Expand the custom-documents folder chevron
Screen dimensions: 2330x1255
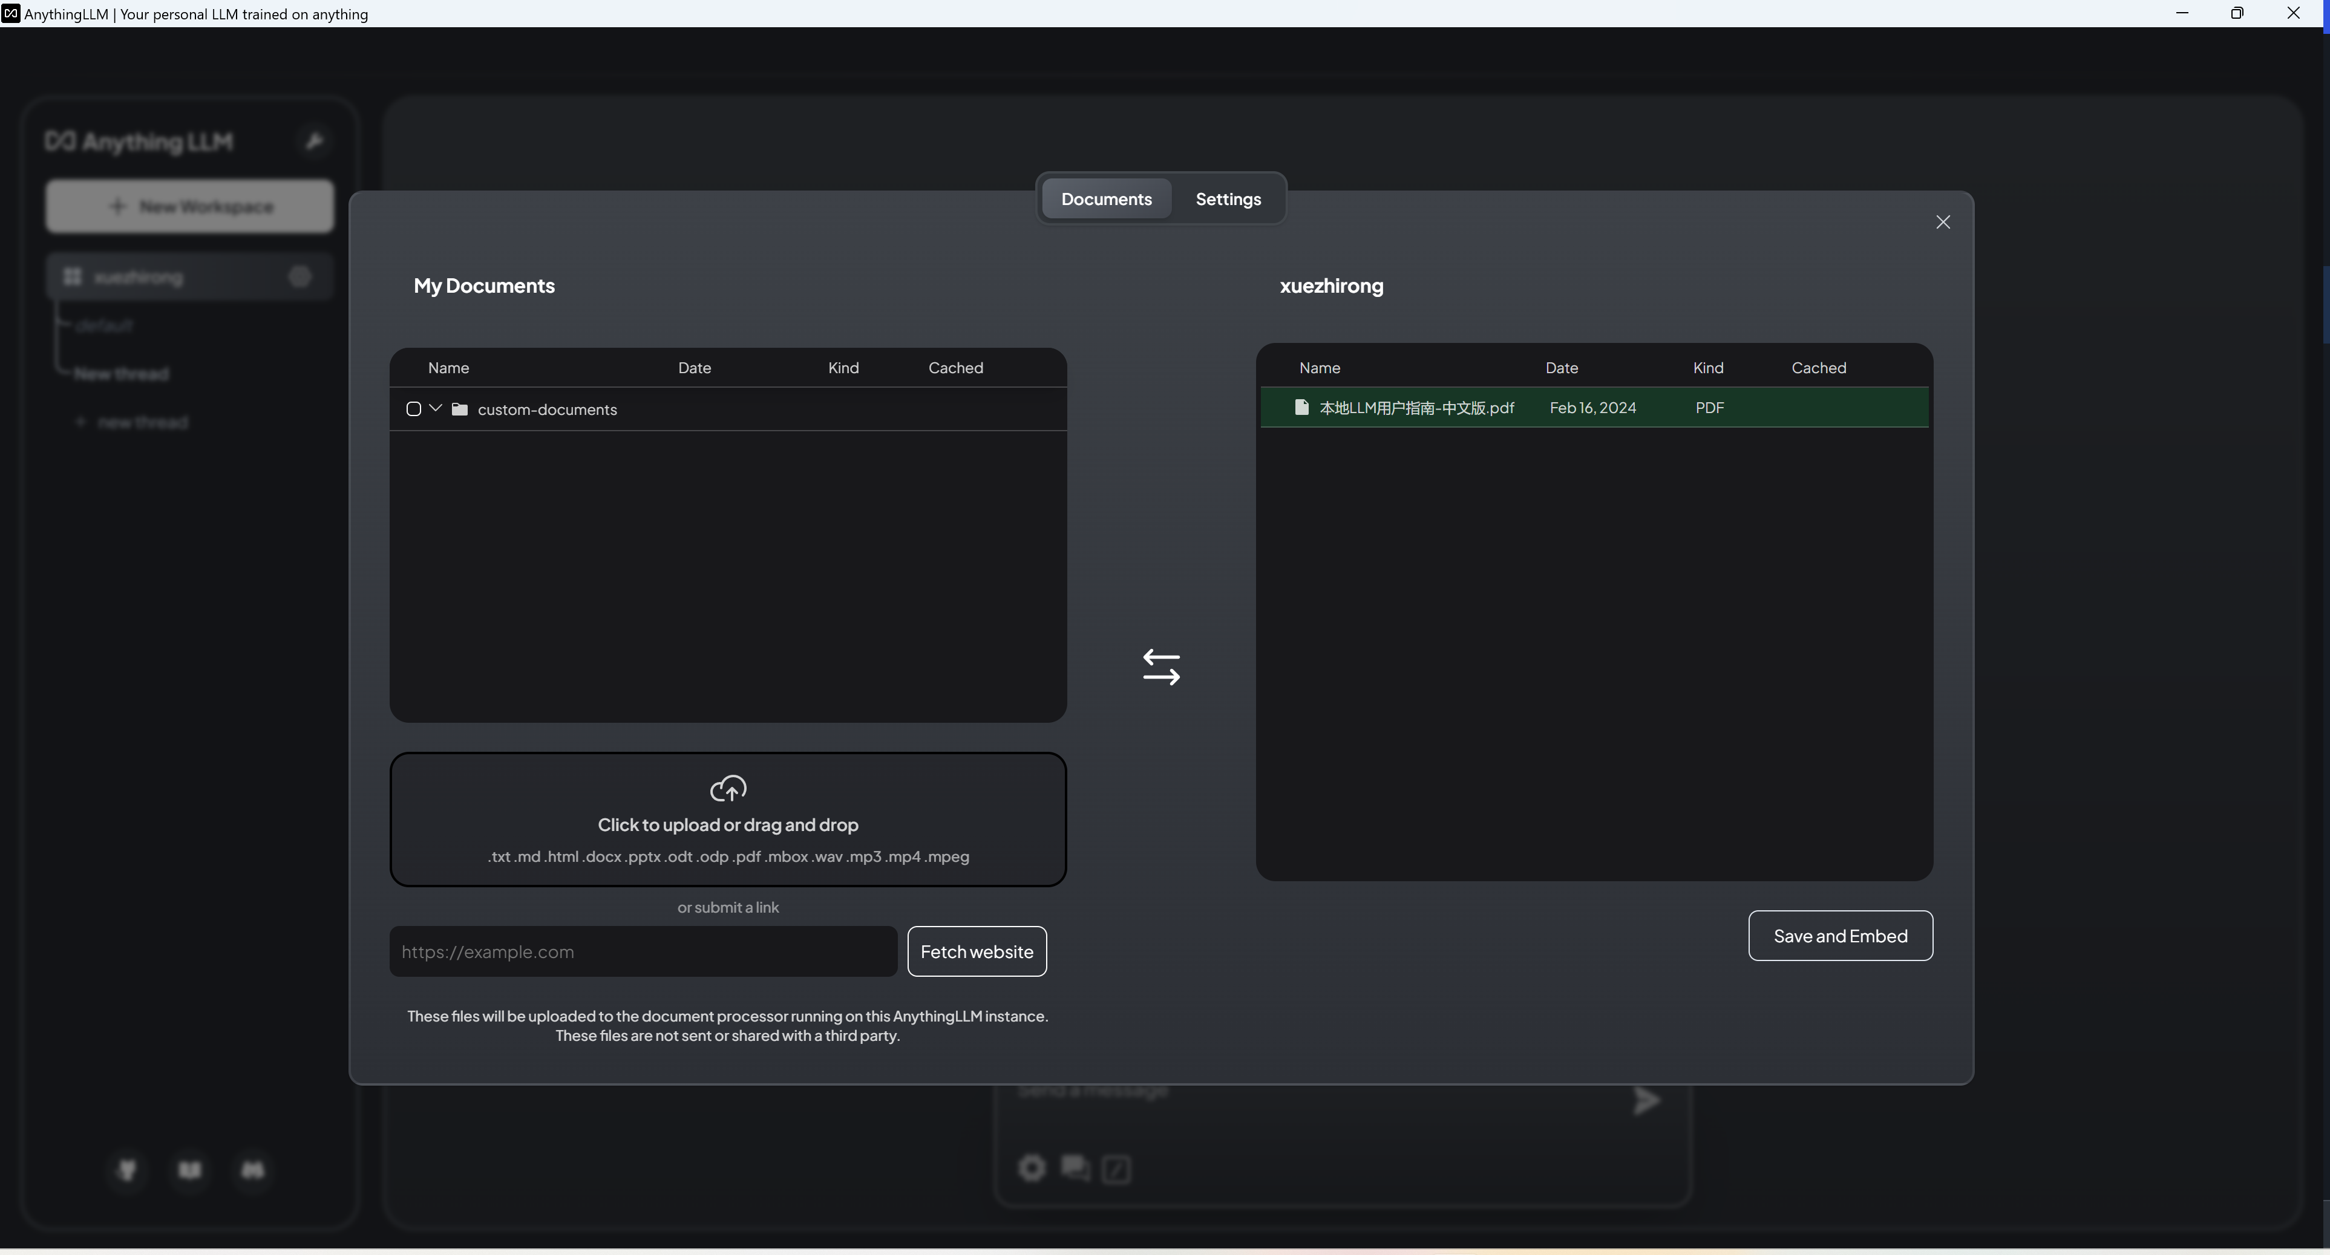click(435, 409)
